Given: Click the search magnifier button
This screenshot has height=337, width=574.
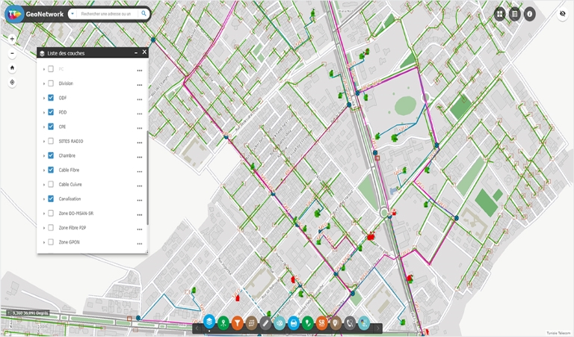Looking at the screenshot, I should [143, 13].
